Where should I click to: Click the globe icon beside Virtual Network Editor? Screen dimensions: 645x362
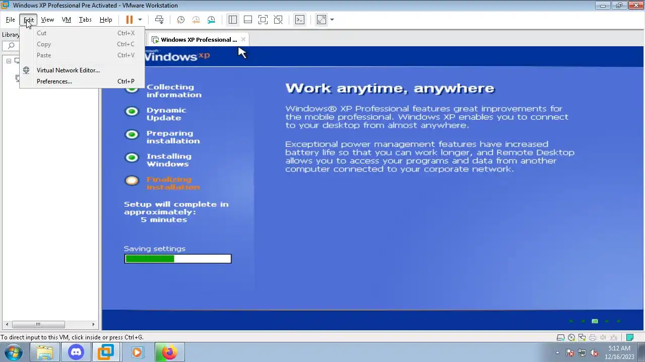(26, 70)
